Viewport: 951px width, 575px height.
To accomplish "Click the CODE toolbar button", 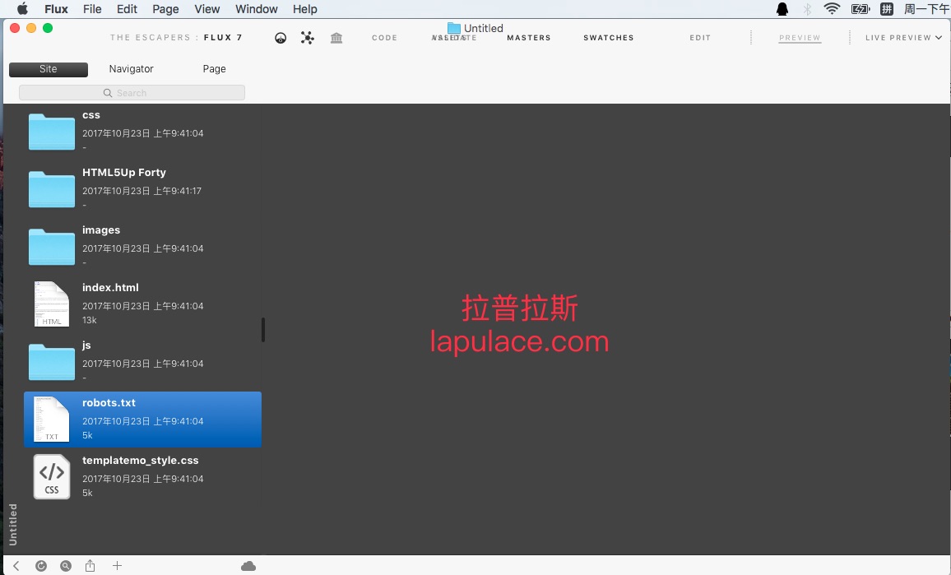I will point(384,38).
